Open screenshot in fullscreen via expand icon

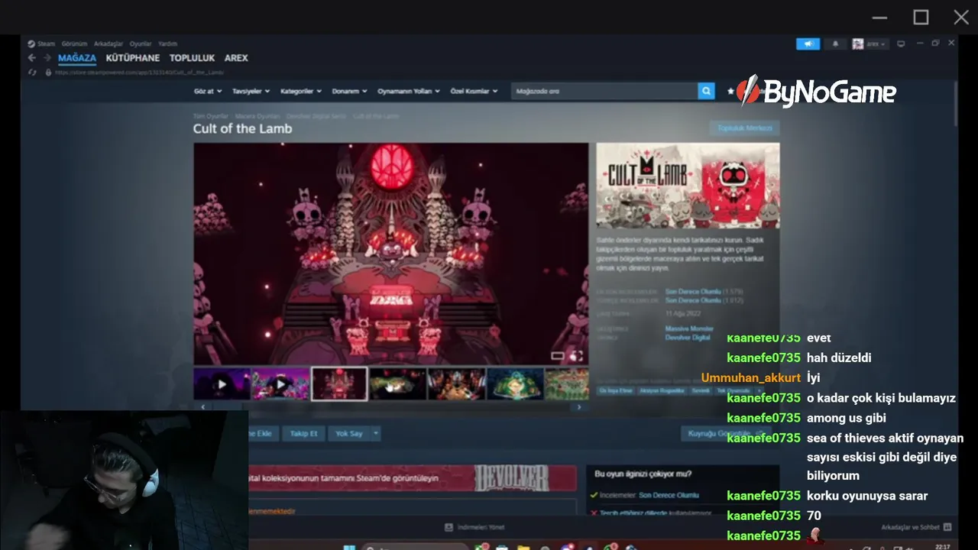[x=577, y=356]
